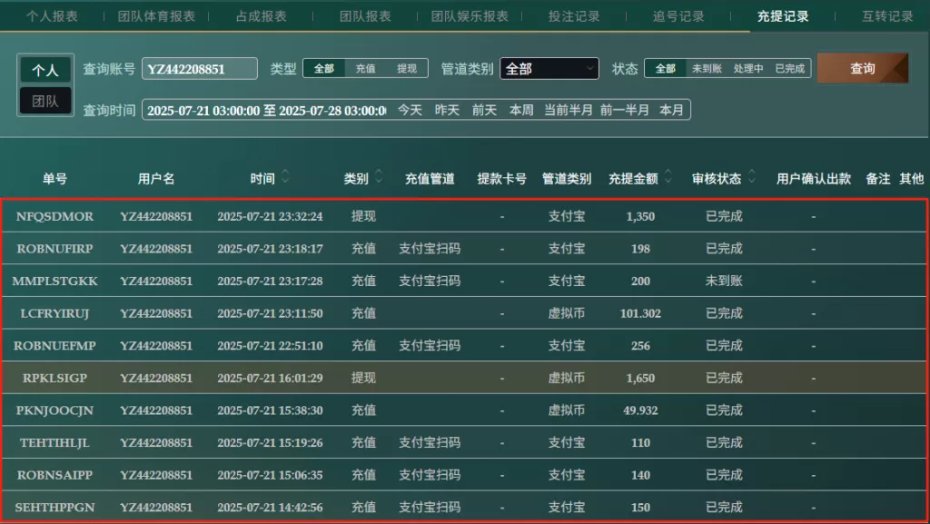
Task: Switch to 投注记录 tab
Action: coord(574,16)
